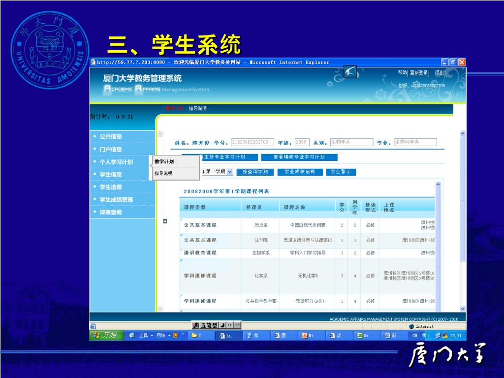Click the 五笔型 input method indicator

[x=209, y=325]
